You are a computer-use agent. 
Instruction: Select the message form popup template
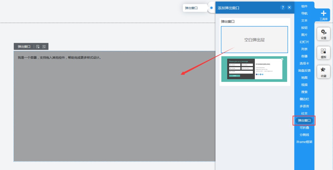254,69
